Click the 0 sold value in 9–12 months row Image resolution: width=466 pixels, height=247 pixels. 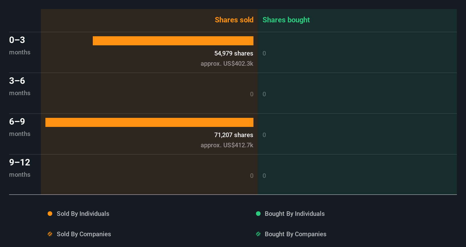pos(252,176)
